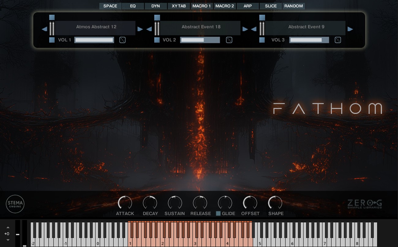Switch to the SPACE tab
Viewport: 398px width, 247px height.
(x=110, y=6)
